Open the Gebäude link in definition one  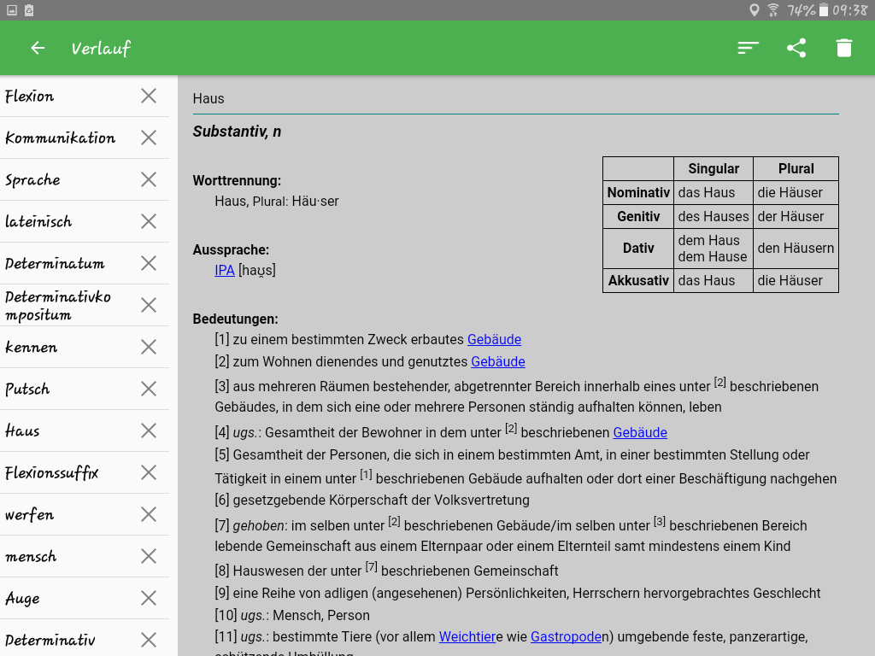click(x=494, y=339)
